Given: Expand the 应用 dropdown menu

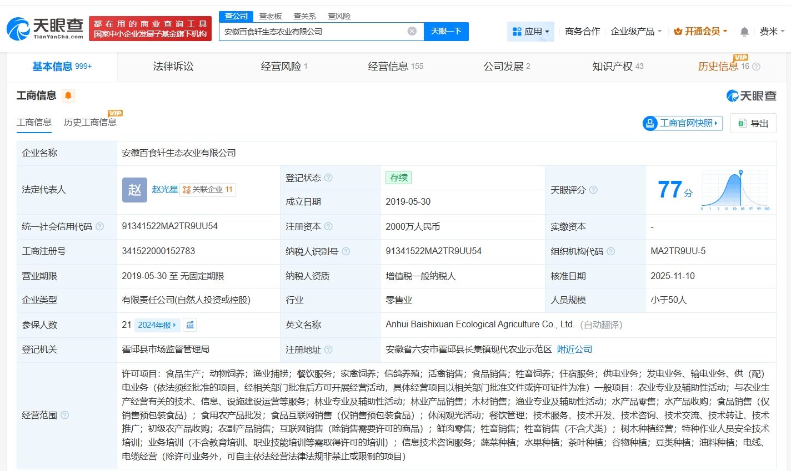Looking at the screenshot, I should [x=530, y=32].
